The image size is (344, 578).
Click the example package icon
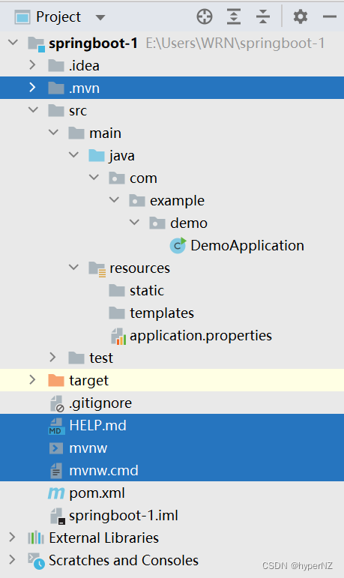tap(137, 200)
